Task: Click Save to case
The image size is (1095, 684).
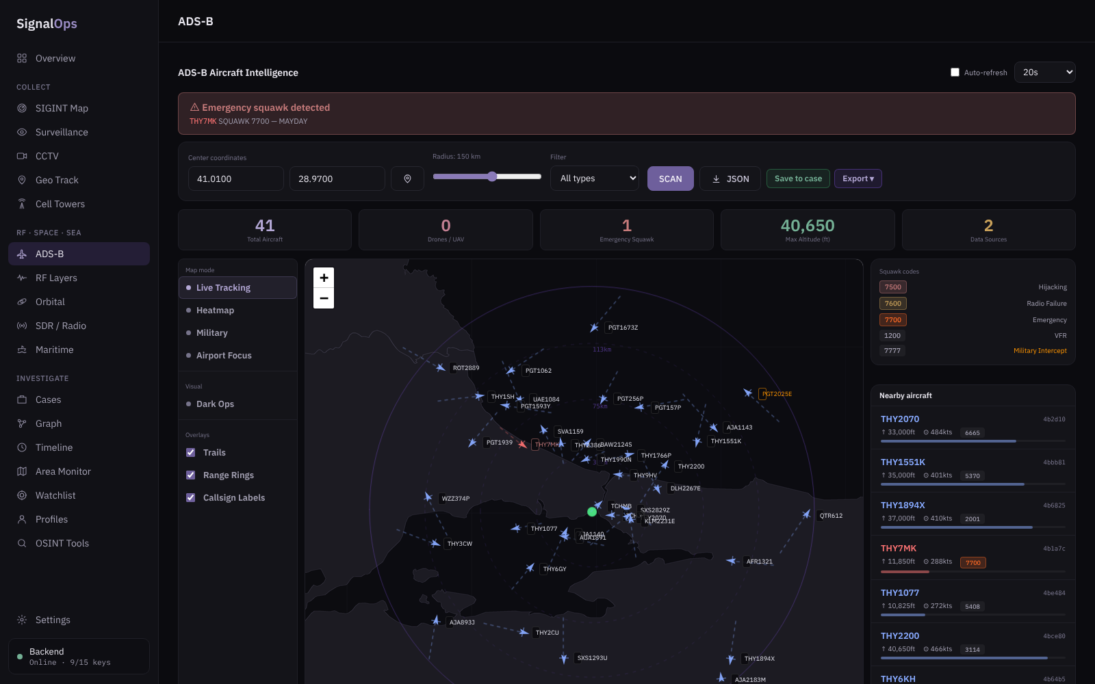Action: point(798,179)
